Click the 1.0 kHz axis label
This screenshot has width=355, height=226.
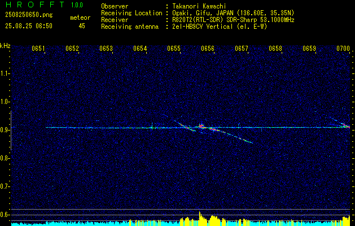click(4, 102)
